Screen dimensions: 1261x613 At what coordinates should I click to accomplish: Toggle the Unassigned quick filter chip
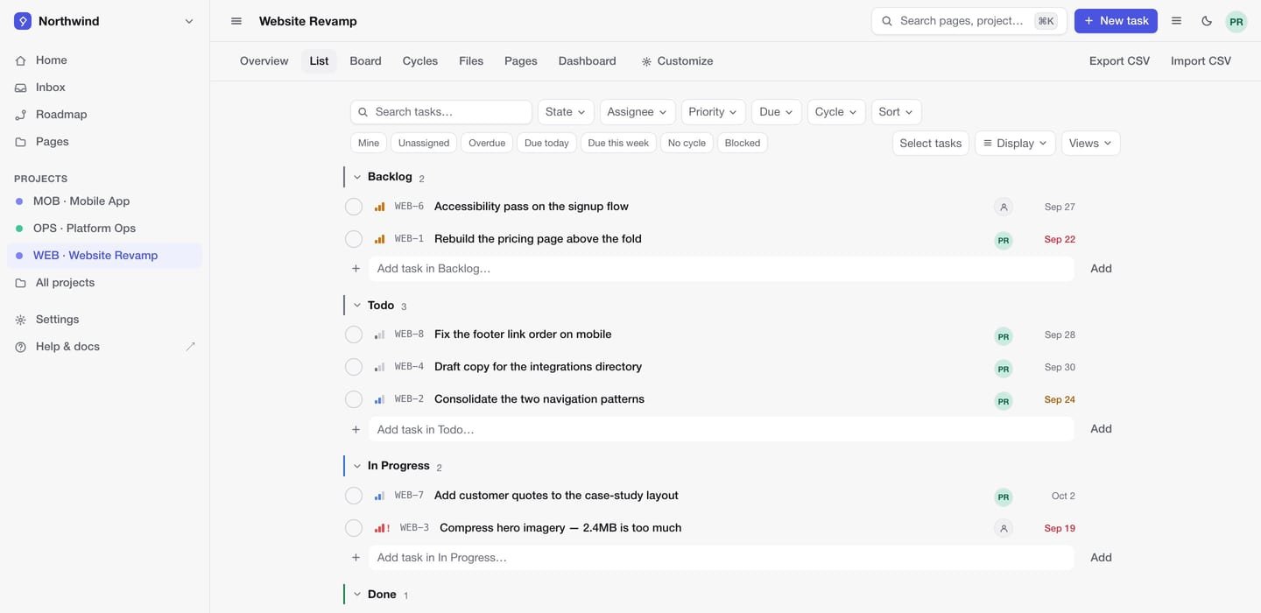424,143
